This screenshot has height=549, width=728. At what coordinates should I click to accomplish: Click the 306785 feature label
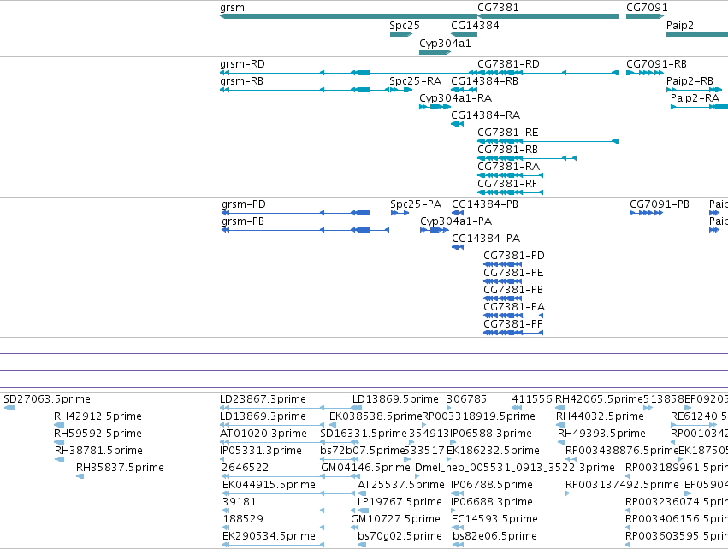click(x=466, y=399)
